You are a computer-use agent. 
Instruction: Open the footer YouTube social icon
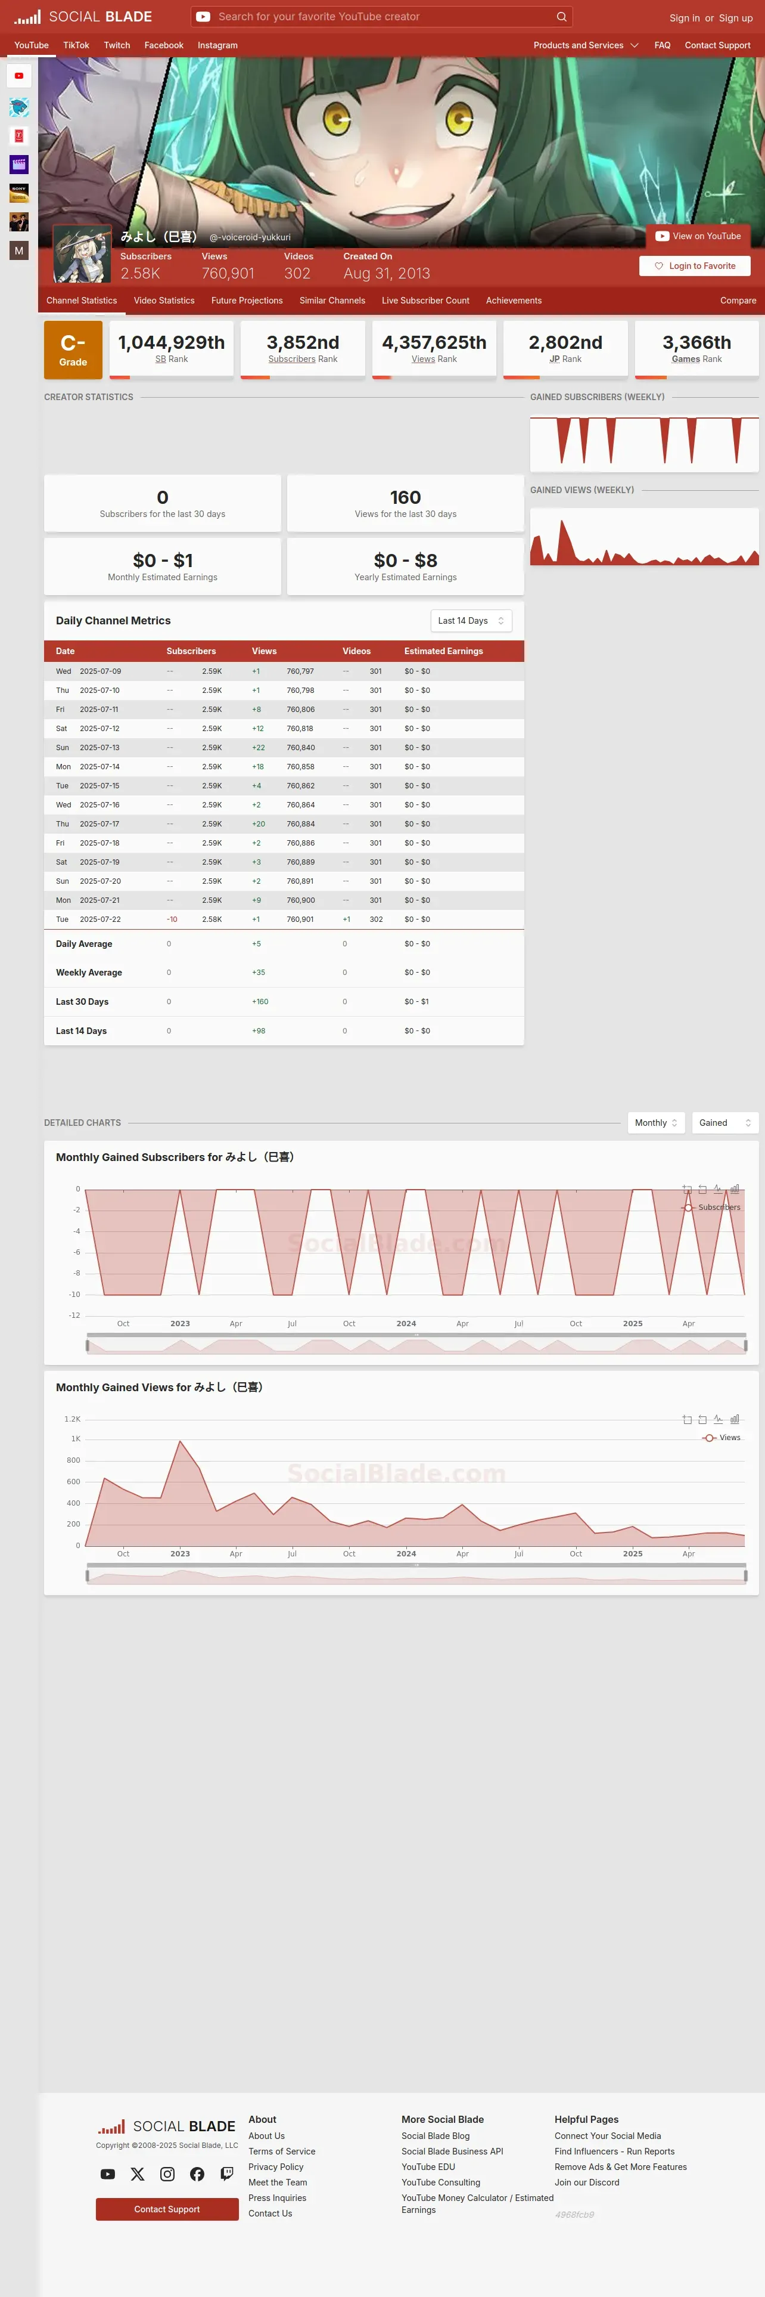[x=108, y=2174]
